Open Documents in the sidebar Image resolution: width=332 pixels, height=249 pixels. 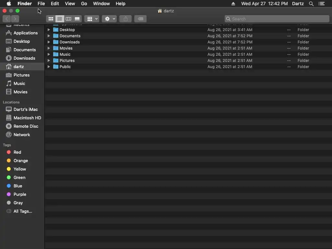[x=22, y=50]
